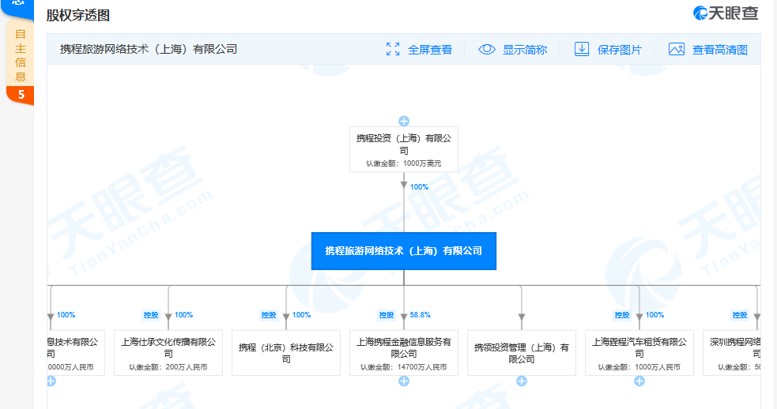Click 100% label below 携程投资（上海）
The width and height of the screenshot is (777, 409).
pyautogui.click(x=419, y=186)
